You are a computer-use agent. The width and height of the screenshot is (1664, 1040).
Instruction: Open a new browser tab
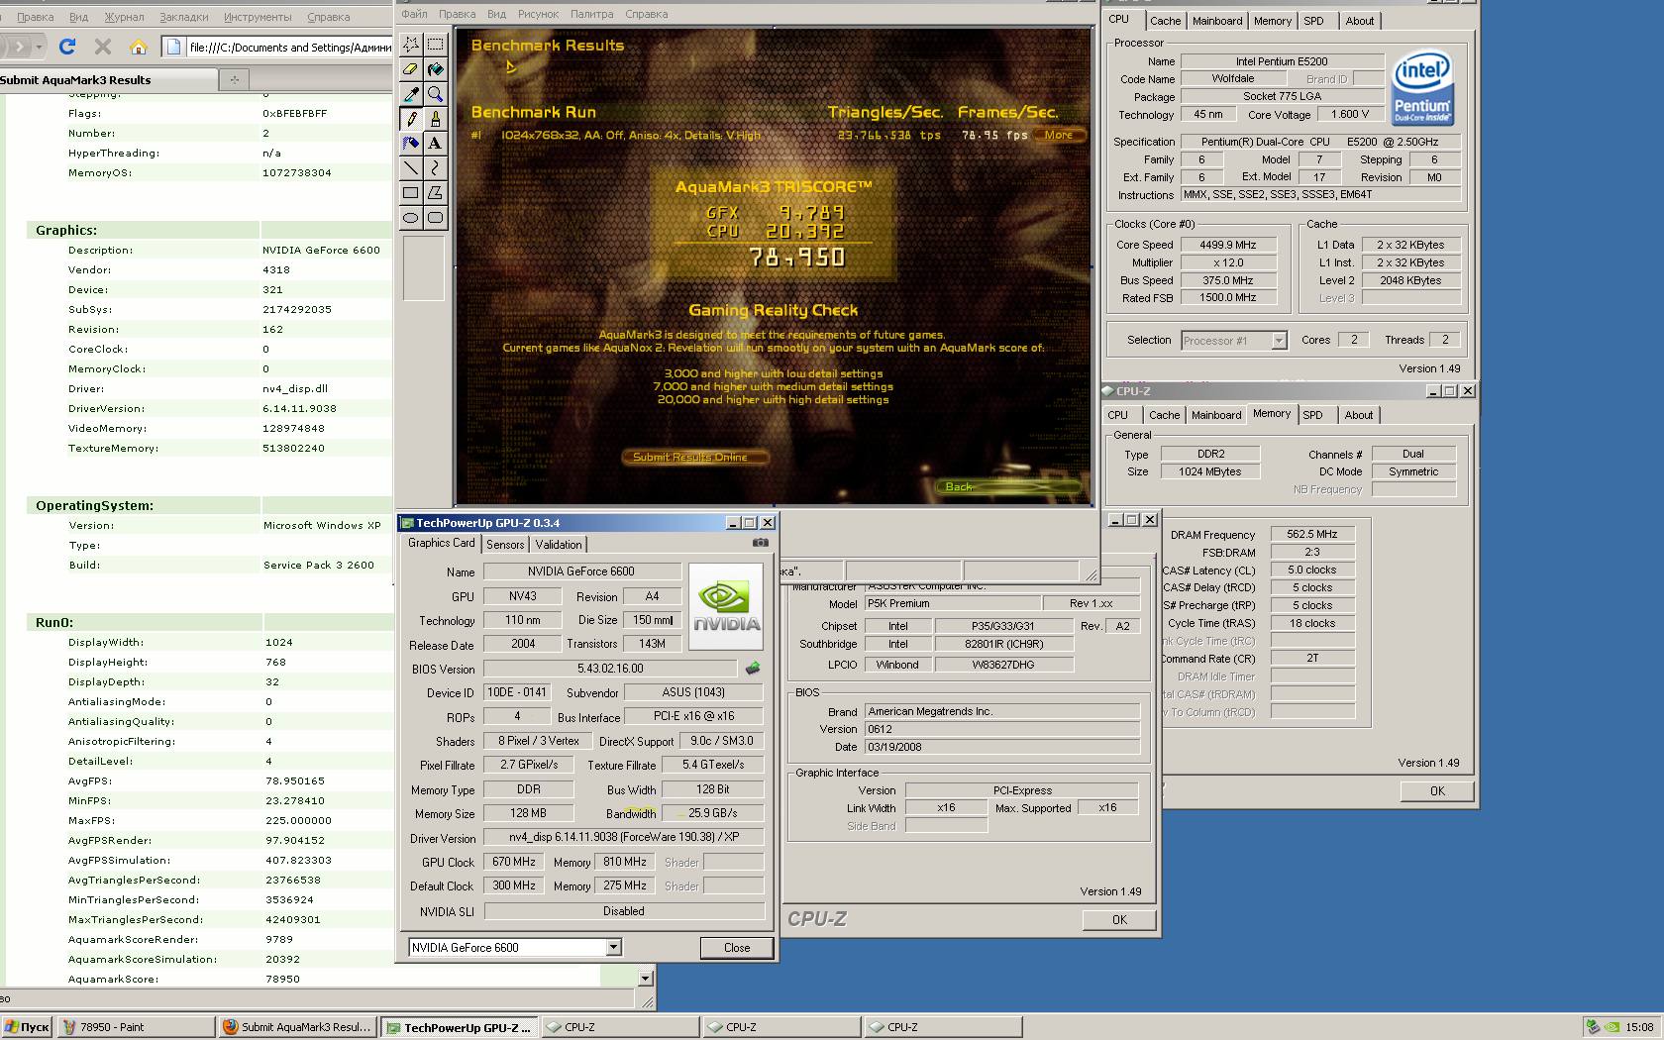coord(234,79)
